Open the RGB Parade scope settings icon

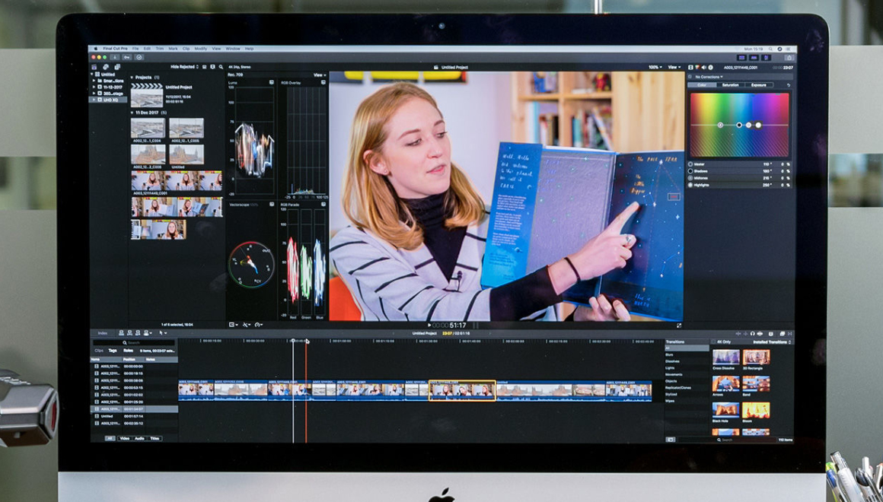click(x=324, y=205)
